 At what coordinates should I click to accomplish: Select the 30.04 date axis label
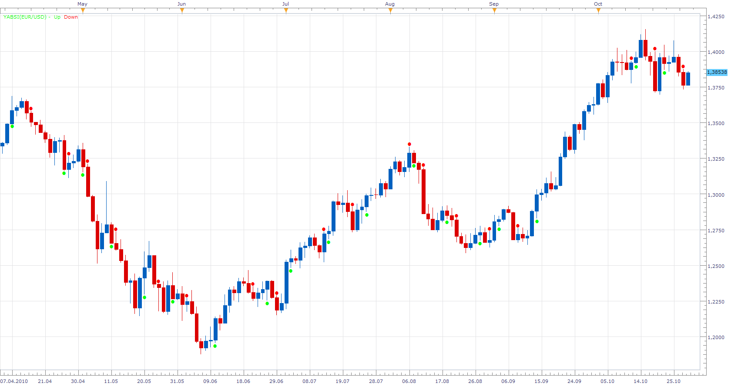pyautogui.click(x=78, y=381)
